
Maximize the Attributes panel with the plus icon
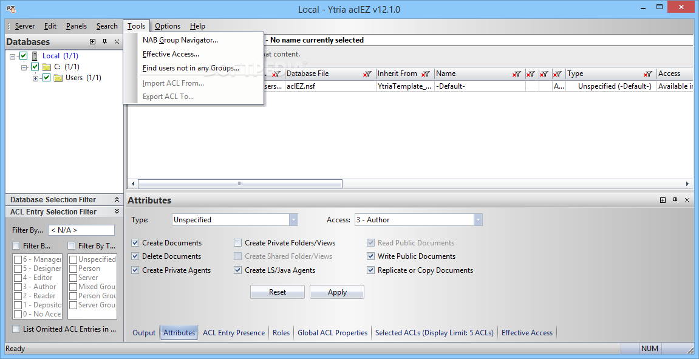[x=663, y=200]
